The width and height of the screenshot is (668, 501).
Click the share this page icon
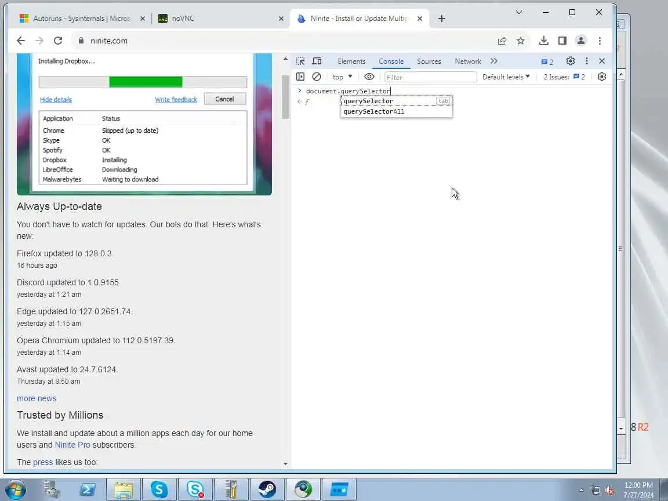pyautogui.click(x=502, y=41)
